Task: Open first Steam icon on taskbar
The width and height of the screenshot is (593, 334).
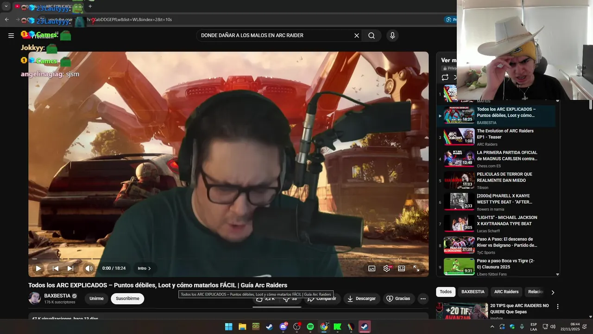Action: click(269, 327)
